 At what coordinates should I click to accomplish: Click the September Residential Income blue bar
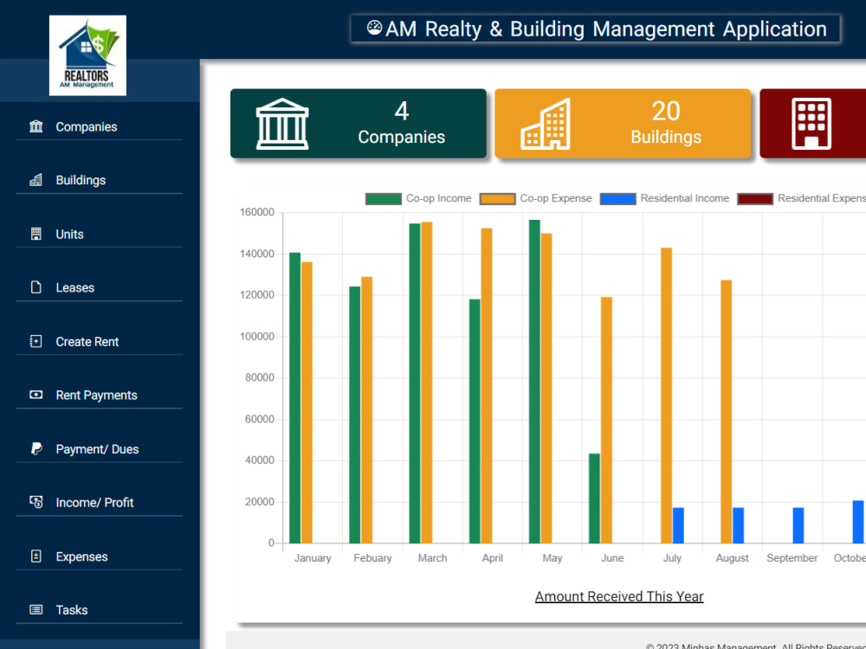(x=798, y=525)
